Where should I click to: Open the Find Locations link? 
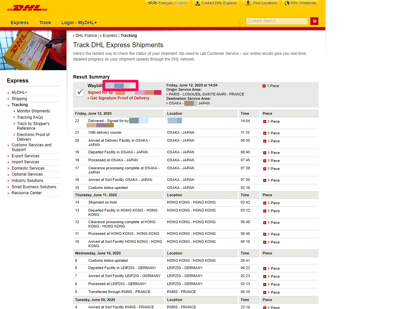(265, 3)
